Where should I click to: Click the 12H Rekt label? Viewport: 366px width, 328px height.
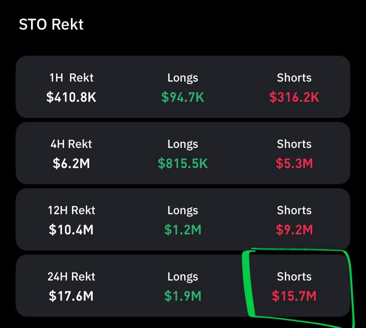tap(71, 210)
